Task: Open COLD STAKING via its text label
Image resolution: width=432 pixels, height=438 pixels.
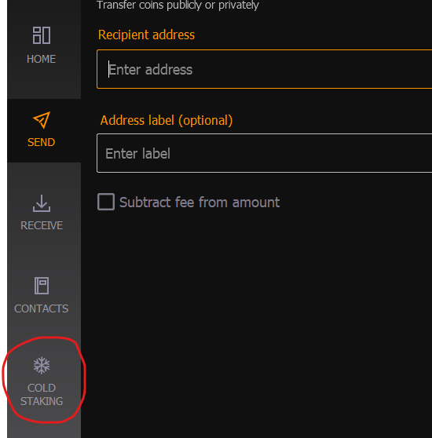Action: point(42,394)
